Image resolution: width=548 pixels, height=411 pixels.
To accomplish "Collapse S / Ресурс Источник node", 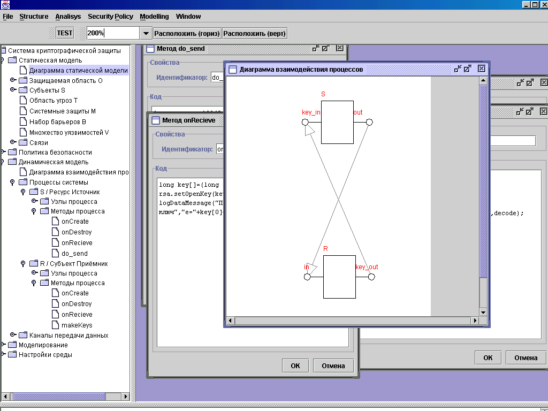I will tap(24, 192).
